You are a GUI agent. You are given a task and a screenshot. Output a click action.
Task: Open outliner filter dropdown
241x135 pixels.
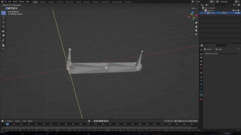tap(235, 5)
